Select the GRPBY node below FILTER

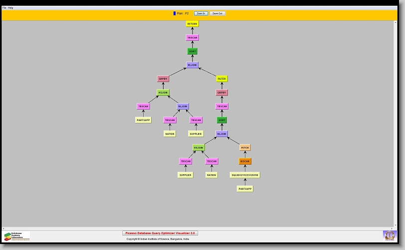coord(221,93)
